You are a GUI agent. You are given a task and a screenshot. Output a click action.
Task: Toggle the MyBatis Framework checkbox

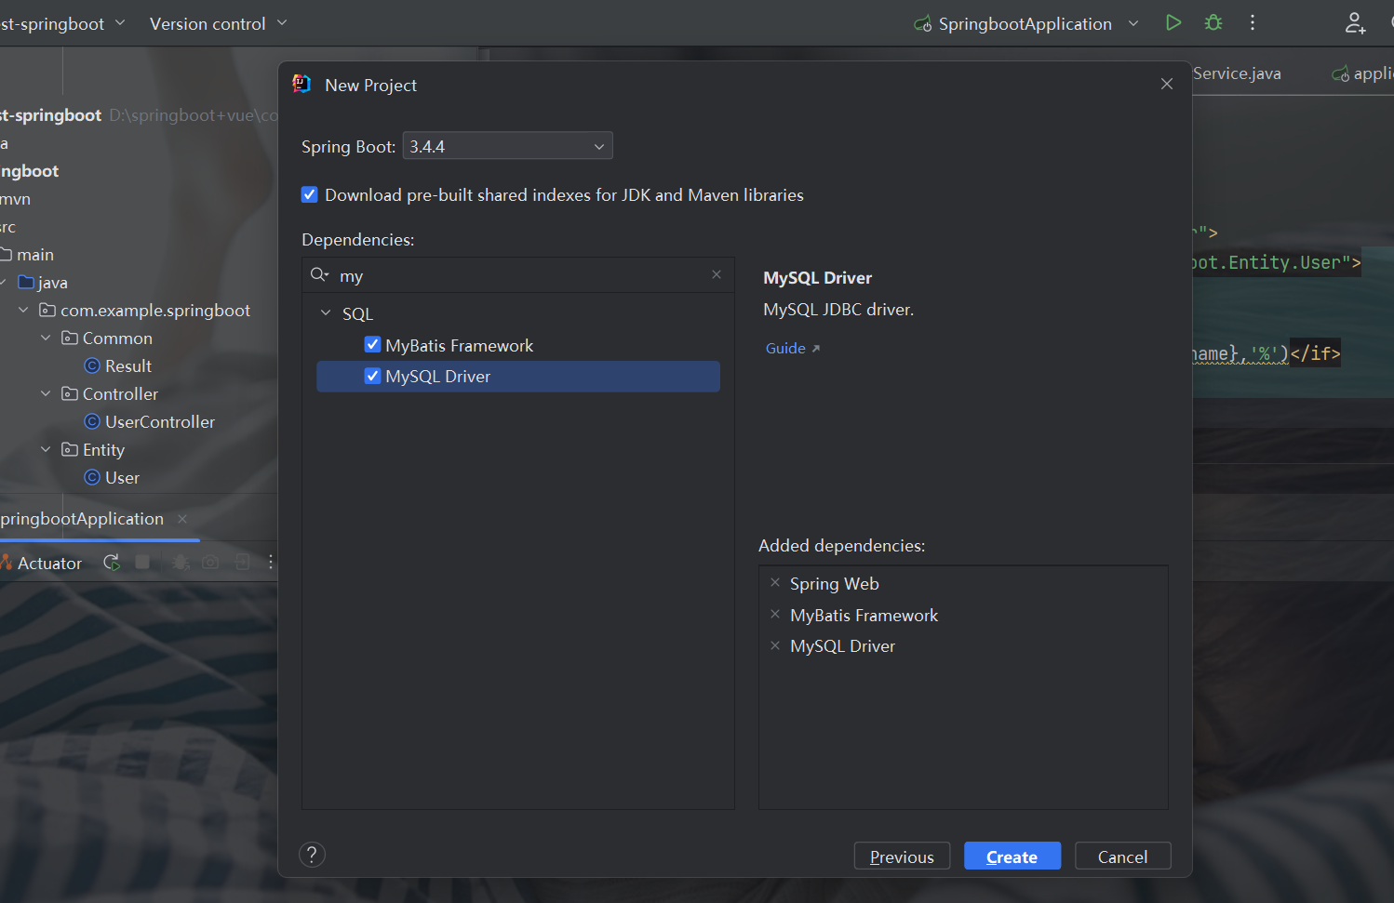pos(372,344)
